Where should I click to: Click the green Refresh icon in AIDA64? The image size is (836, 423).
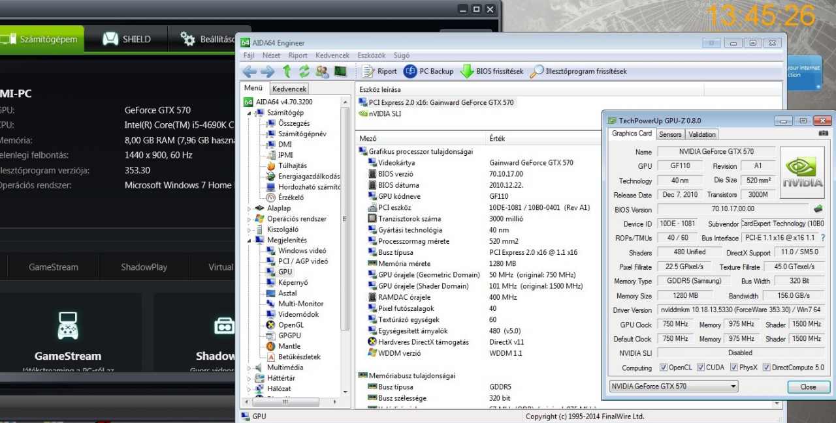pyautogui.click(x=304, y=72)
